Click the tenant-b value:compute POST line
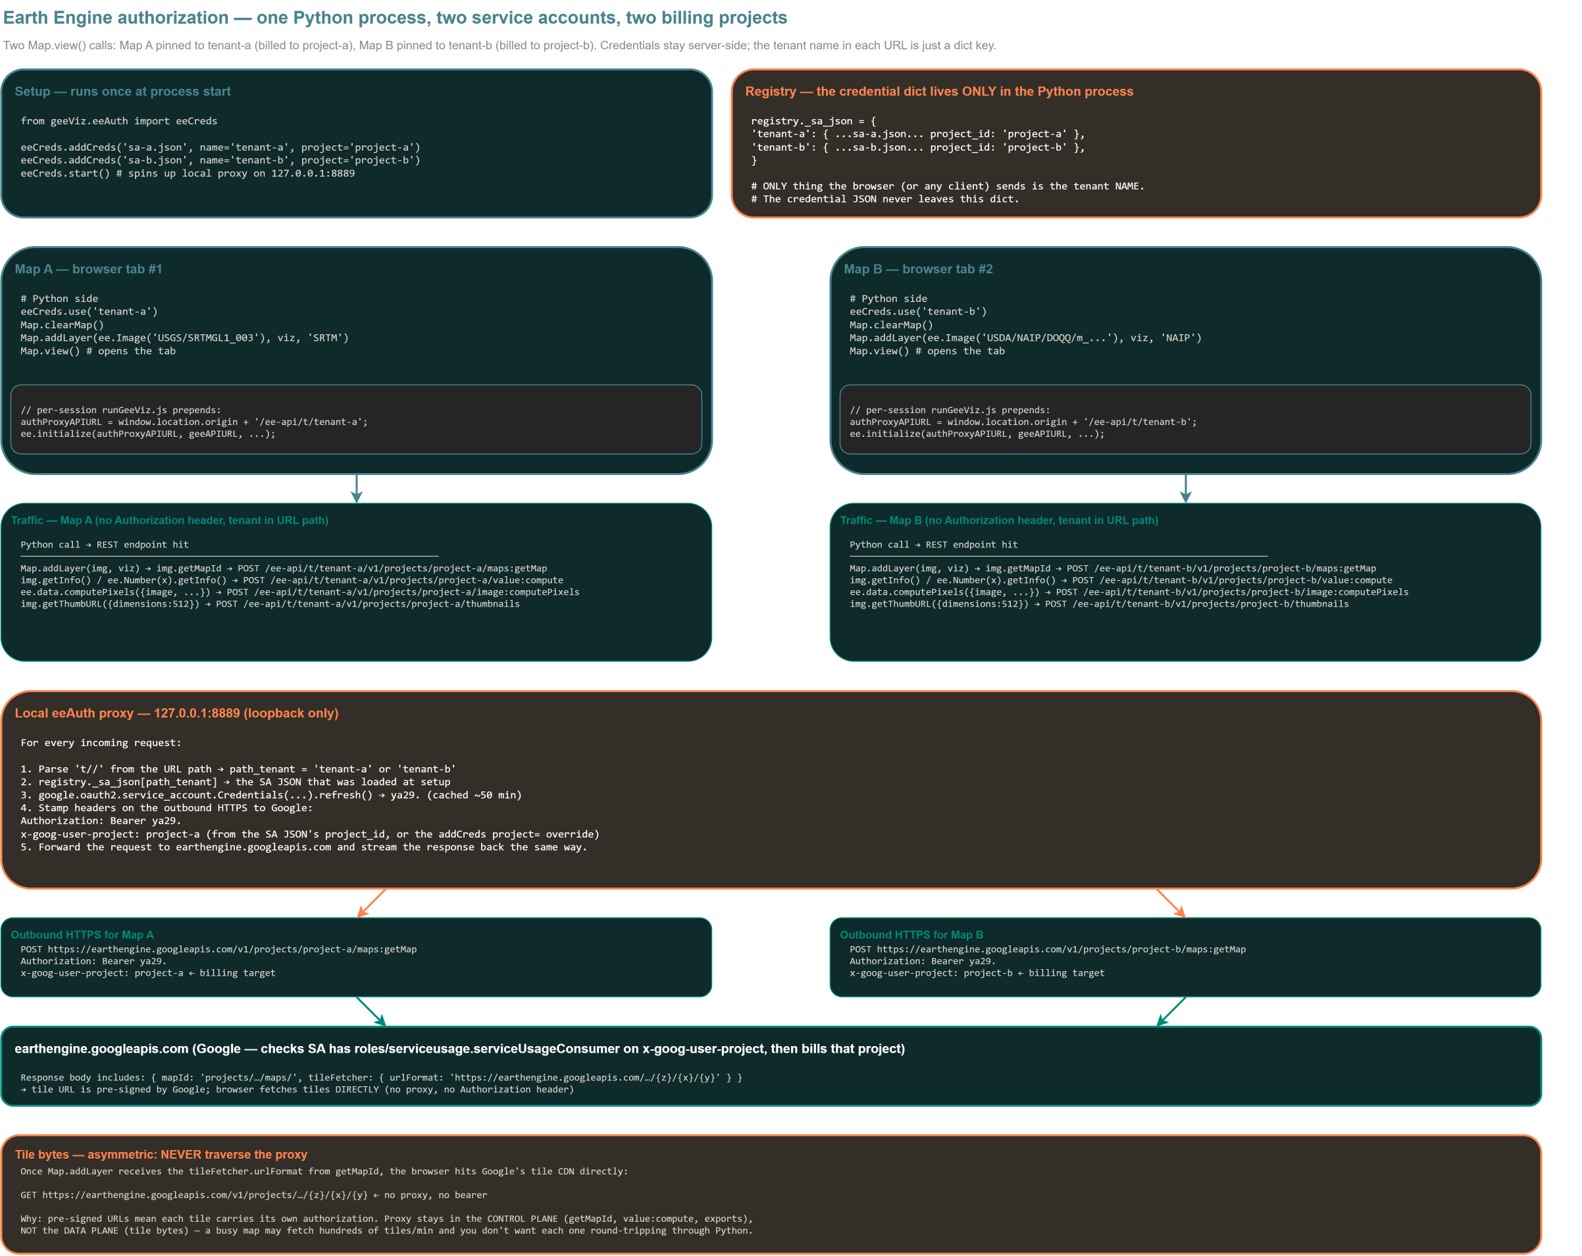 point(1121,580)
